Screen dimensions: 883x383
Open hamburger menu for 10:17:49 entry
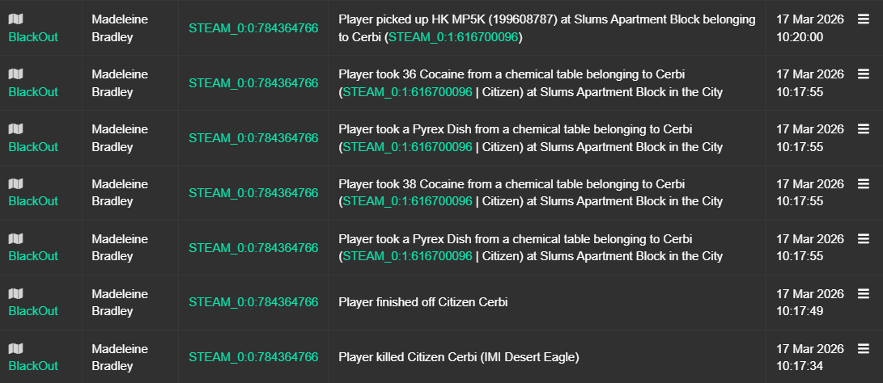863,294
